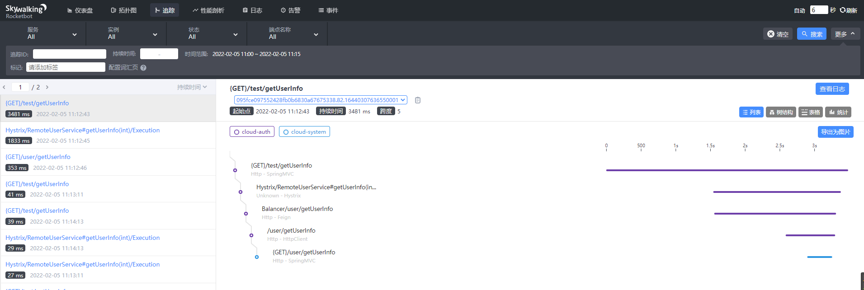This screenshot has width=864, height=290.
Task: Toggle the 自动 auto-refresh option
Action: coord(799,10)
